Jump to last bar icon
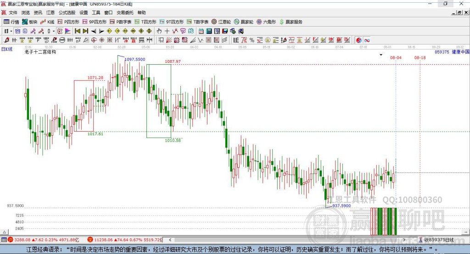This screenshot has height=254, width=470. [x=85, y=31]
